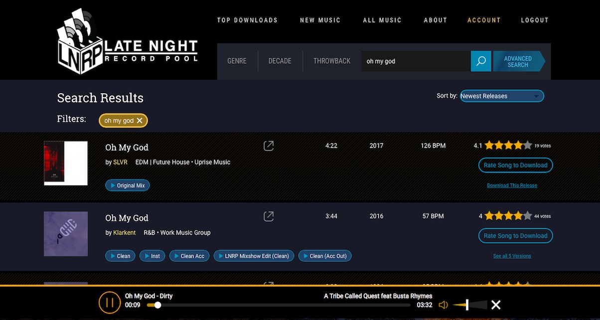Open 'See all 5 Versions' link
Image resolution: width=600 pixels, height=320 pixels.
click(512, 256)
